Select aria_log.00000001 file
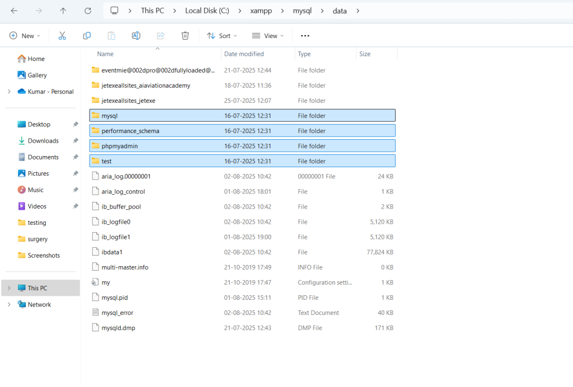This screenshot has width=573, height=387. [242, 176]
